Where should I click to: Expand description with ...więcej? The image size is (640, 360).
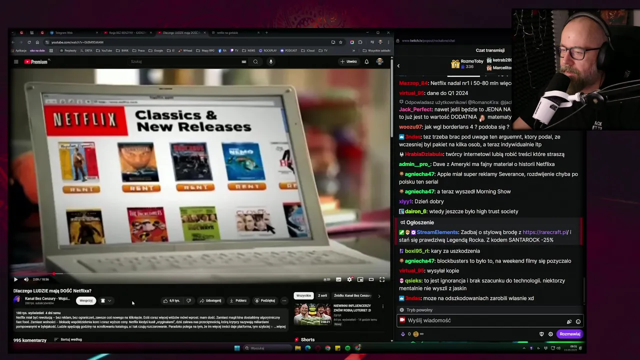tap(279, 327)
